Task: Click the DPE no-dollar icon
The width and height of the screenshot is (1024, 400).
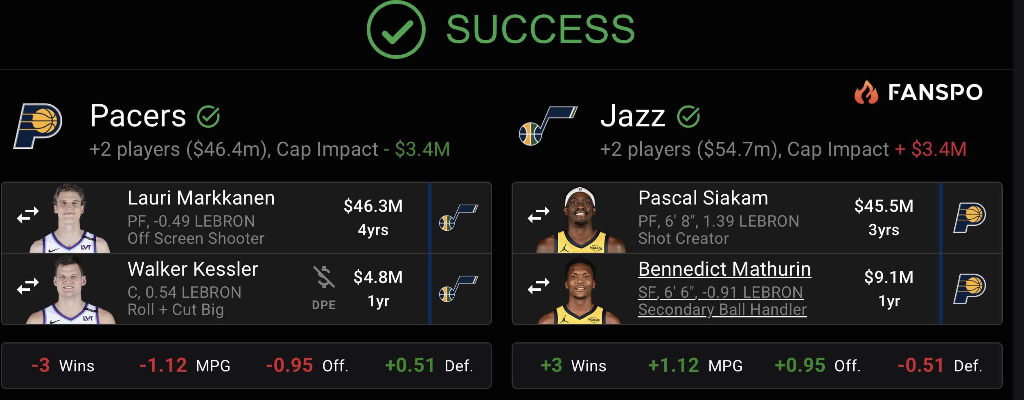Action: click(324, 277)
